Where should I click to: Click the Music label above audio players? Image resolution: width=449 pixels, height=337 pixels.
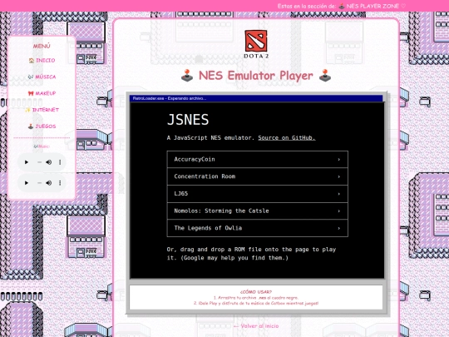(42, 146)
